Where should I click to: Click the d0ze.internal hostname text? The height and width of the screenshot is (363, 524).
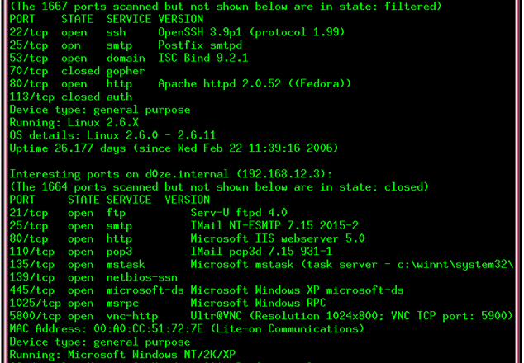(187, 174)
